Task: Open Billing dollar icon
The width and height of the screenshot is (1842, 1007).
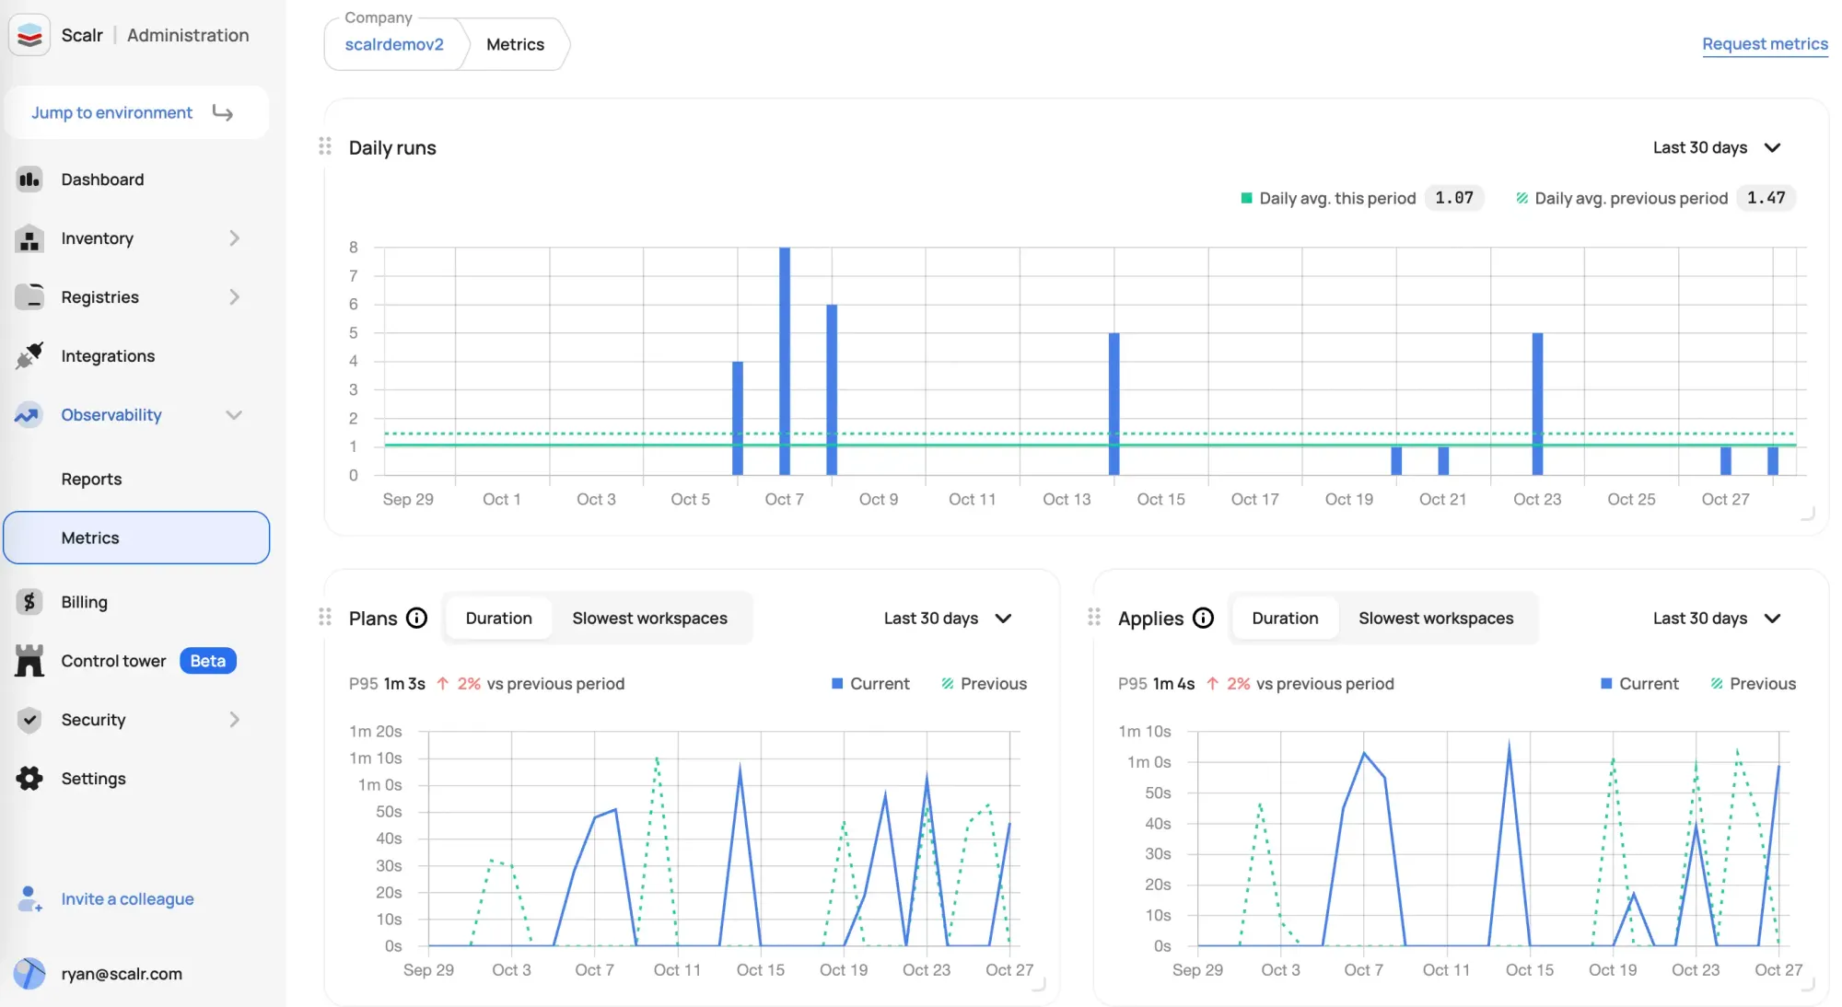Action: [x=29, y=602]
